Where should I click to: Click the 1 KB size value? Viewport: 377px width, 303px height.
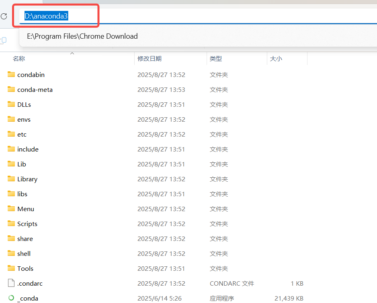click(297, 284)
